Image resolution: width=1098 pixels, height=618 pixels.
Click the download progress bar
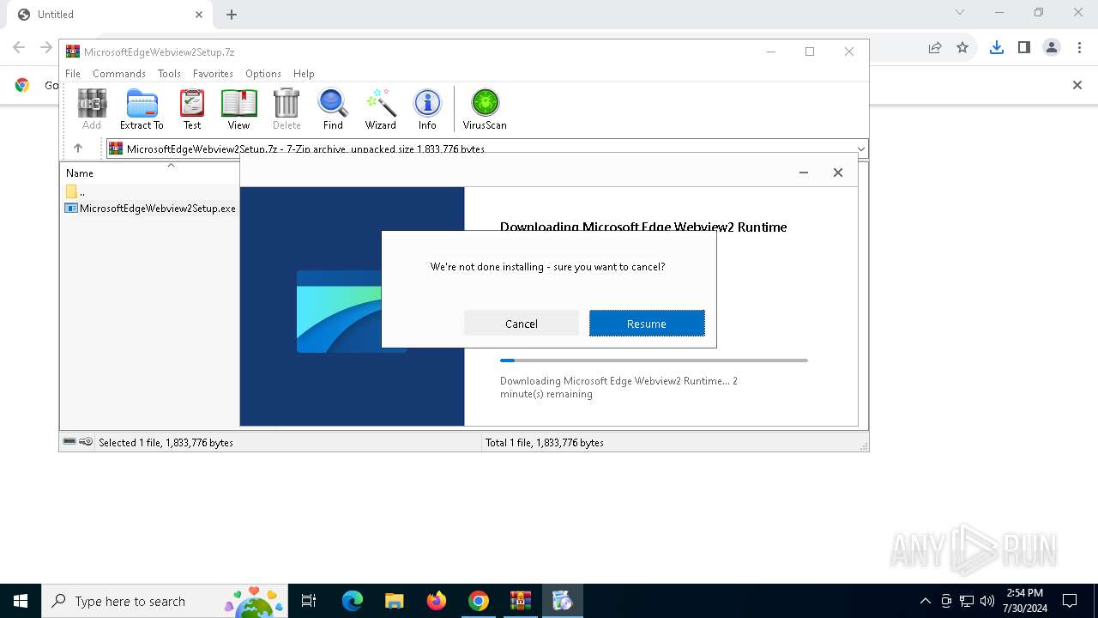tap(654, 360)
